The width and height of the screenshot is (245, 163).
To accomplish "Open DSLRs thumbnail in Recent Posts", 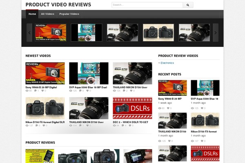I will [x=205, y=153].
